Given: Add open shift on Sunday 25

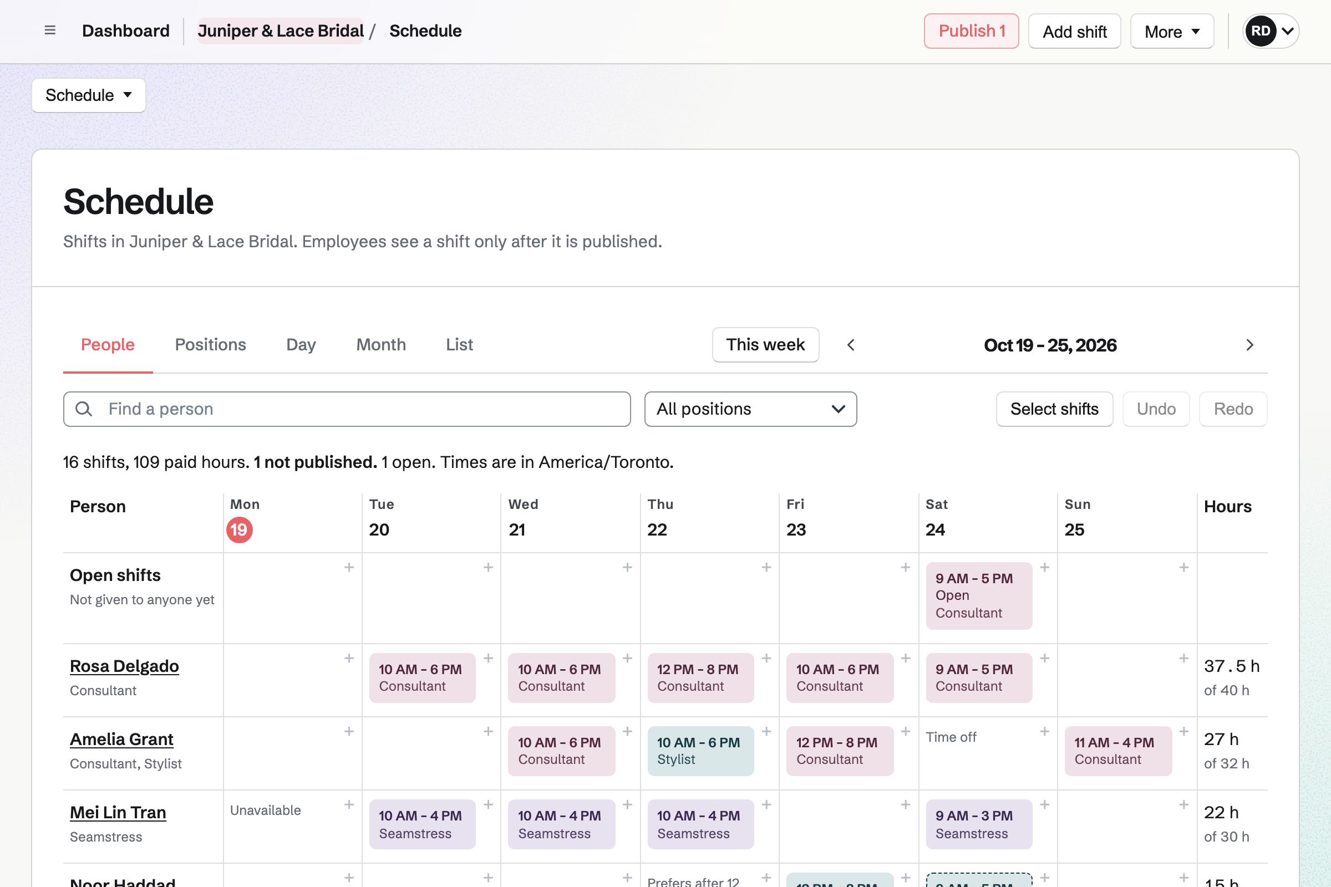Looking at the screenshot, I should coord(1184,567).
